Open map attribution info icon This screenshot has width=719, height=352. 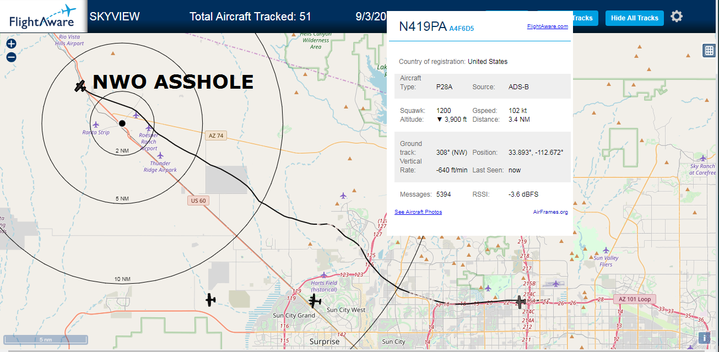click(x=704, y=338)
